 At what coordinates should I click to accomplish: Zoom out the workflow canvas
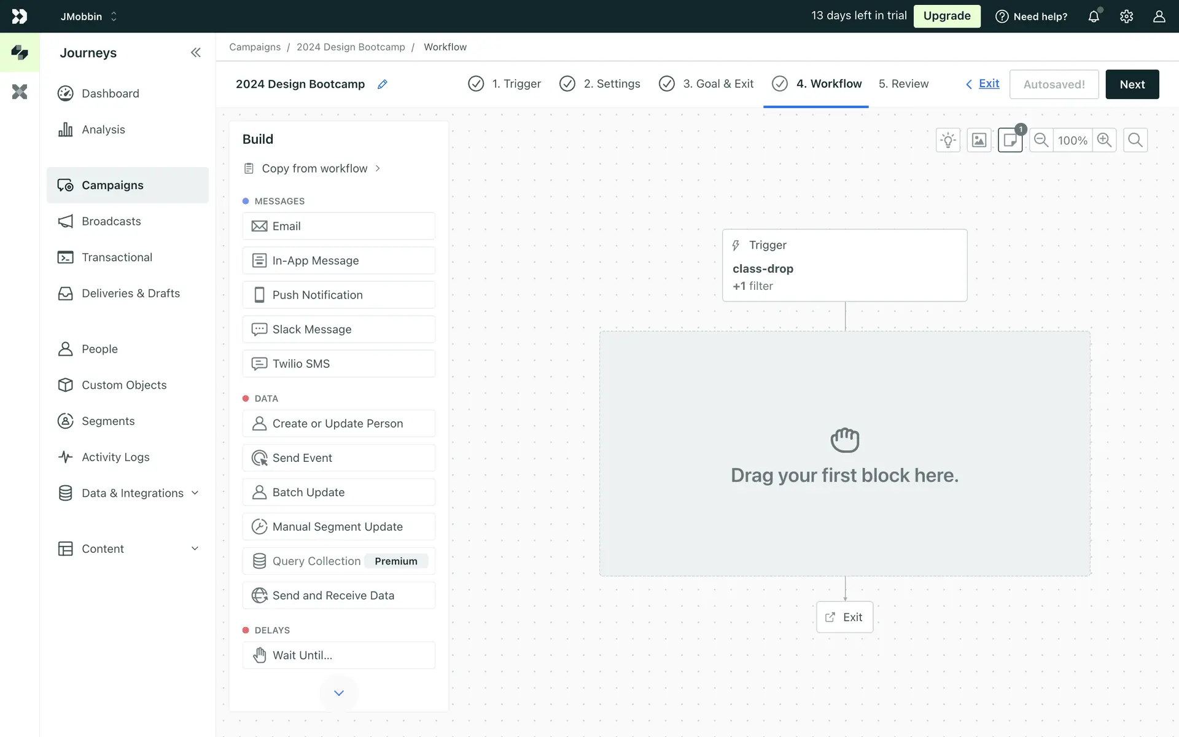tap(1041, 141)
